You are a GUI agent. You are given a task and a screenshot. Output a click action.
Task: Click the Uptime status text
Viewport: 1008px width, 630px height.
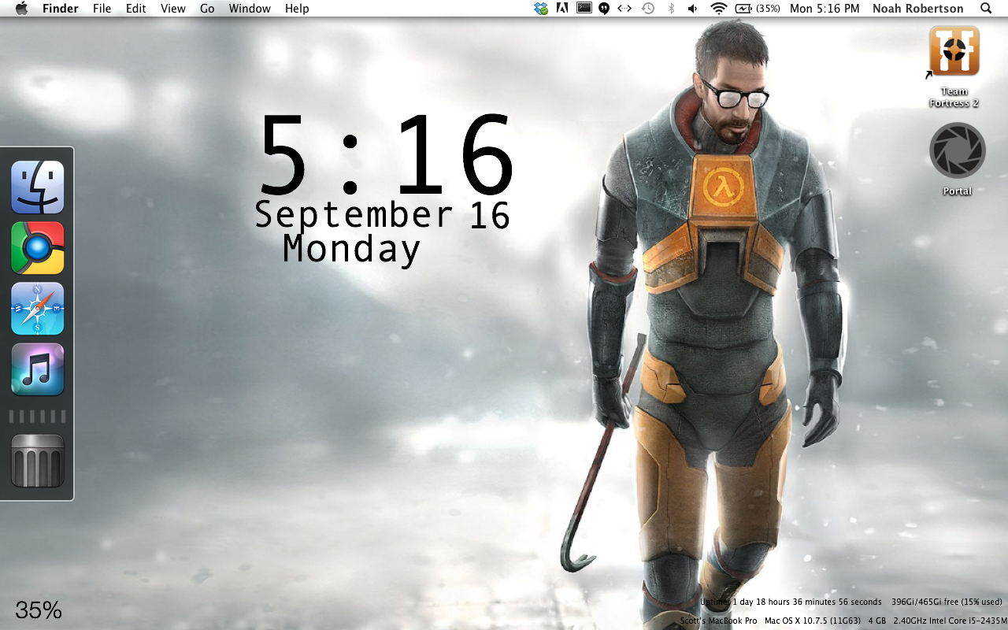pyautogui.click(x=791, y=602)
